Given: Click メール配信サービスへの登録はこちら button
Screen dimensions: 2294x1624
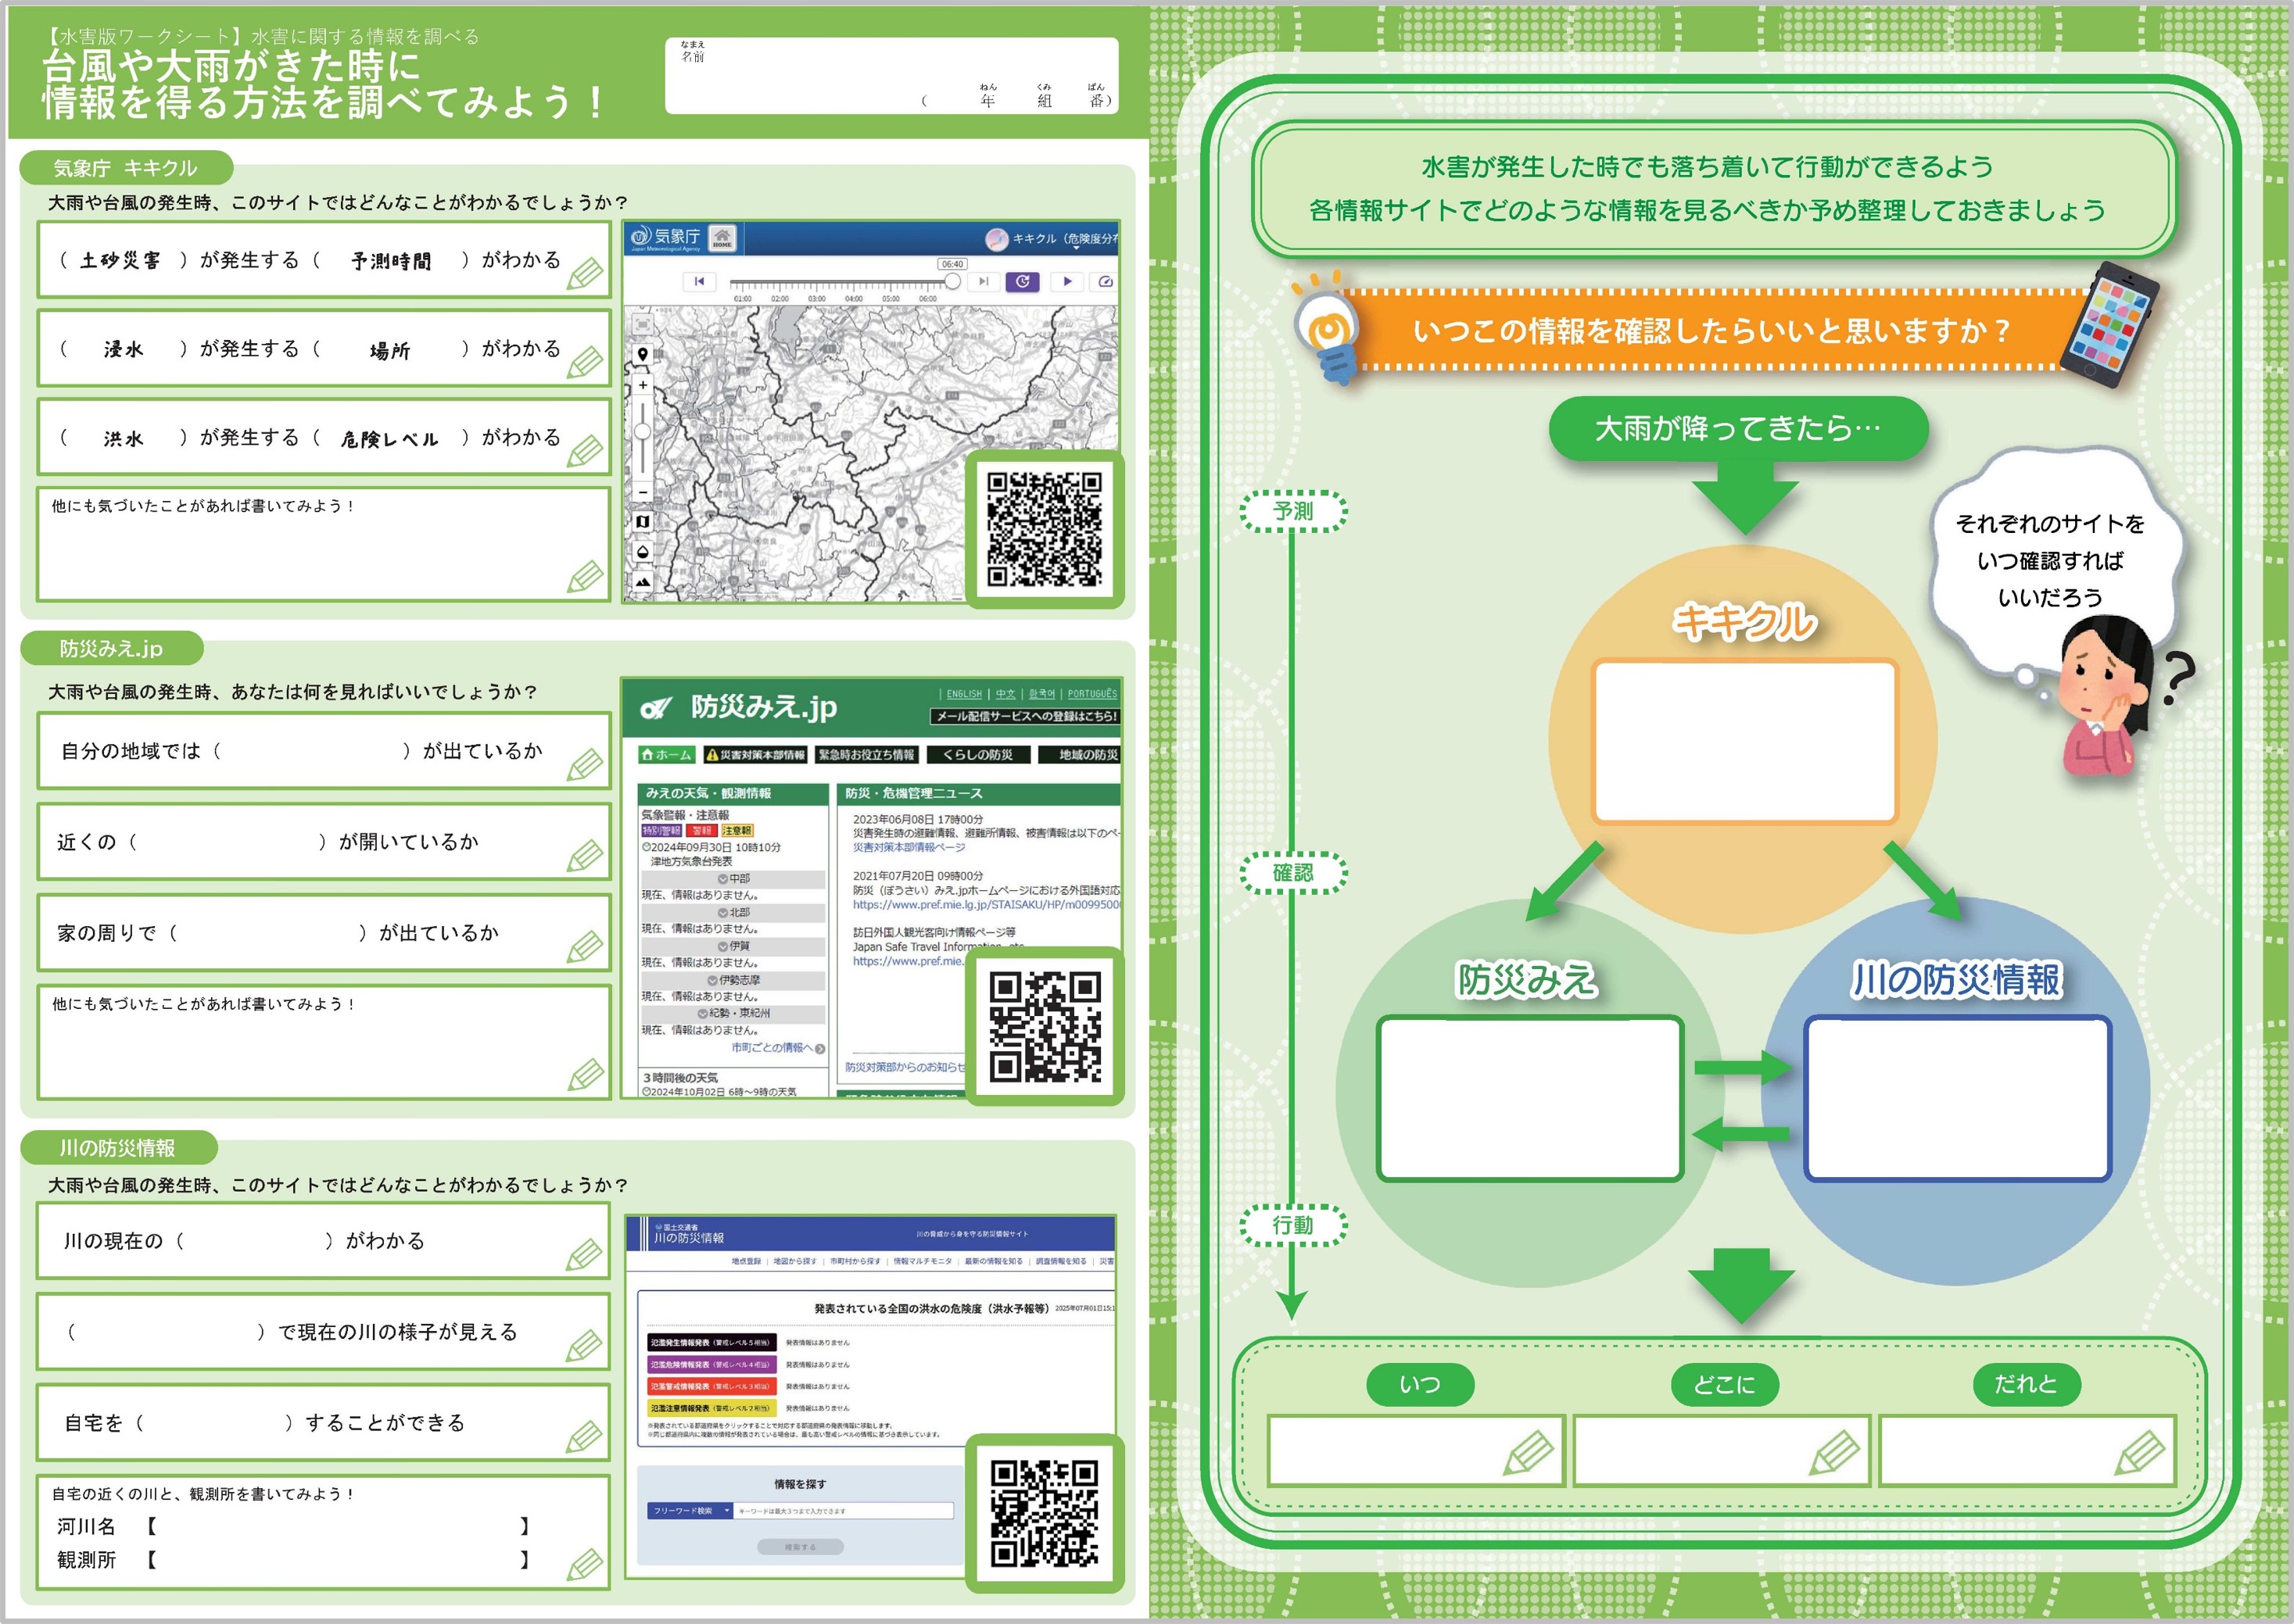Looking at the screenshot, I should [1026, 716].
